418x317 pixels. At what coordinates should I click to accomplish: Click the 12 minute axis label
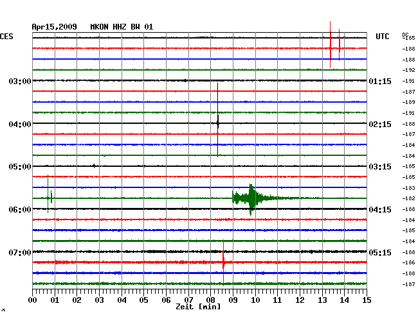tap(300, 300)
